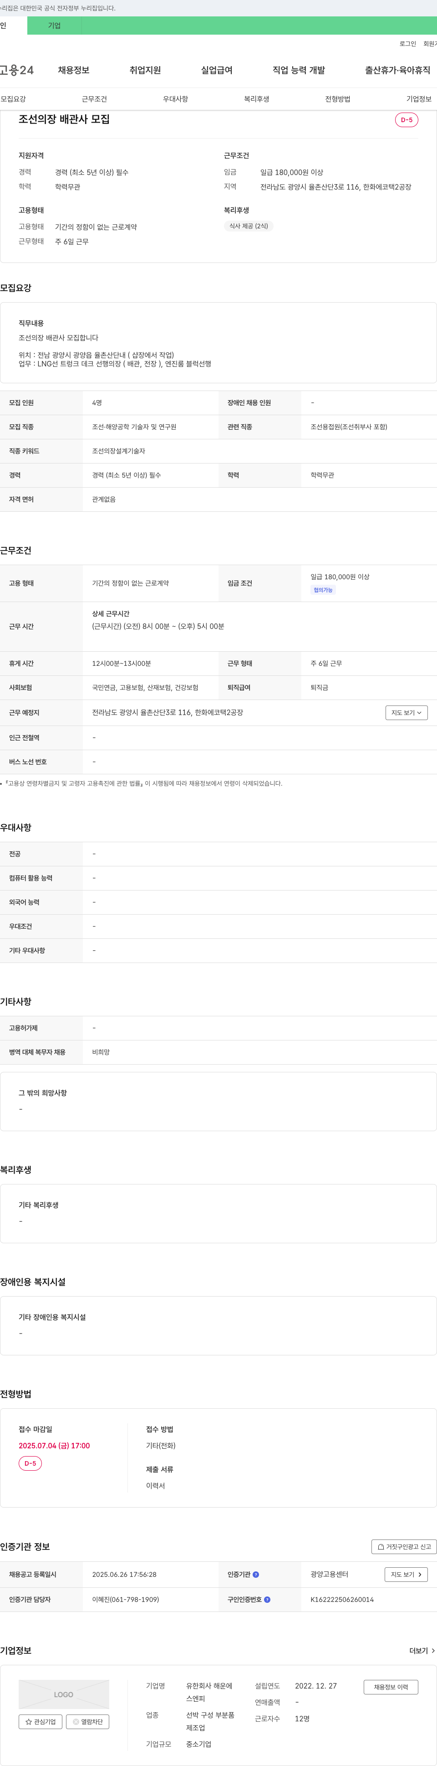This screenshot has width=437, height=1766.
Task: Jump to the 기업정보 section tab
Action: click(419, 99)
